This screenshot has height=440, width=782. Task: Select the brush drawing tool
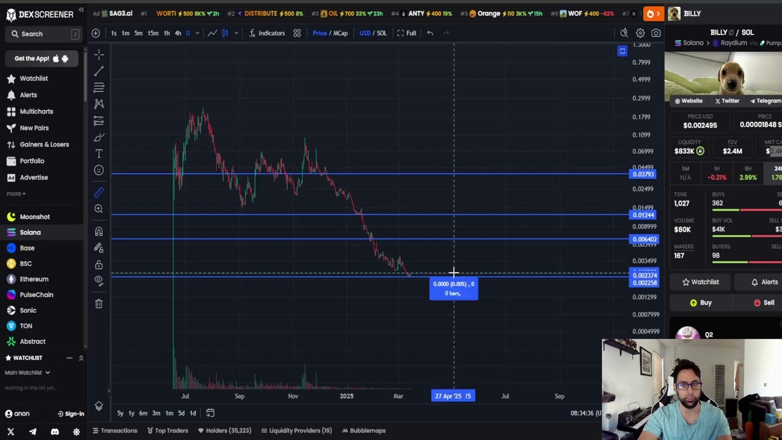99,137
